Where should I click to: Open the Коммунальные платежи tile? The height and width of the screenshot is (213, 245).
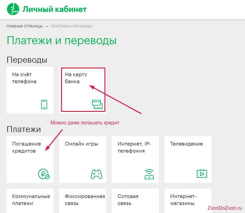[x=30, y=200]
